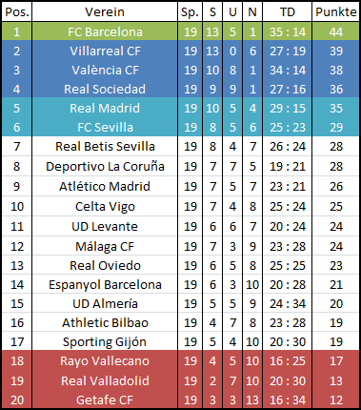
Task: Select the Getafe CF team cell
Action: [105, 400]
